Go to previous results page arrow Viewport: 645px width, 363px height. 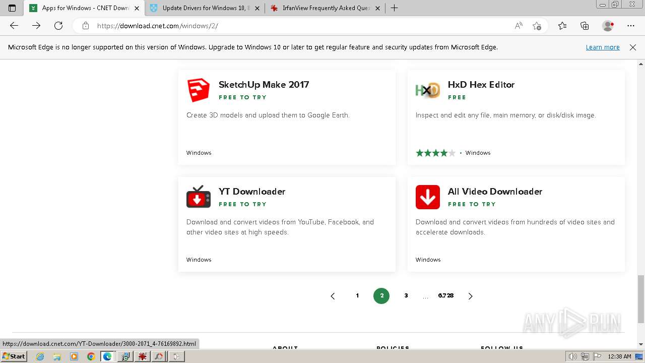[333, 296]
